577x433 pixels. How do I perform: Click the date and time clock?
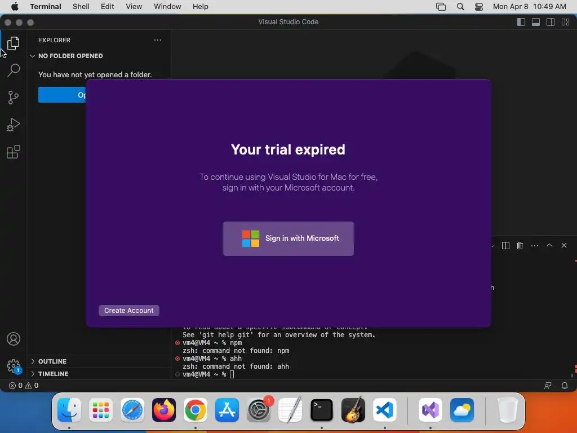click(529, 7)
